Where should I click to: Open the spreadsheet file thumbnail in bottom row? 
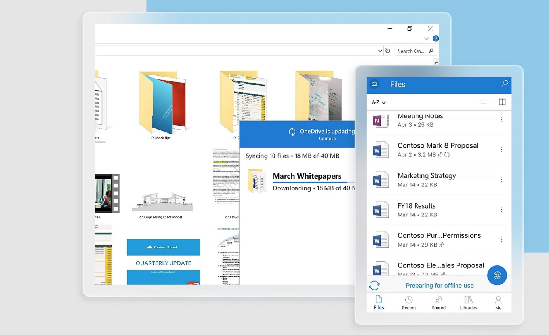[103, 255]
